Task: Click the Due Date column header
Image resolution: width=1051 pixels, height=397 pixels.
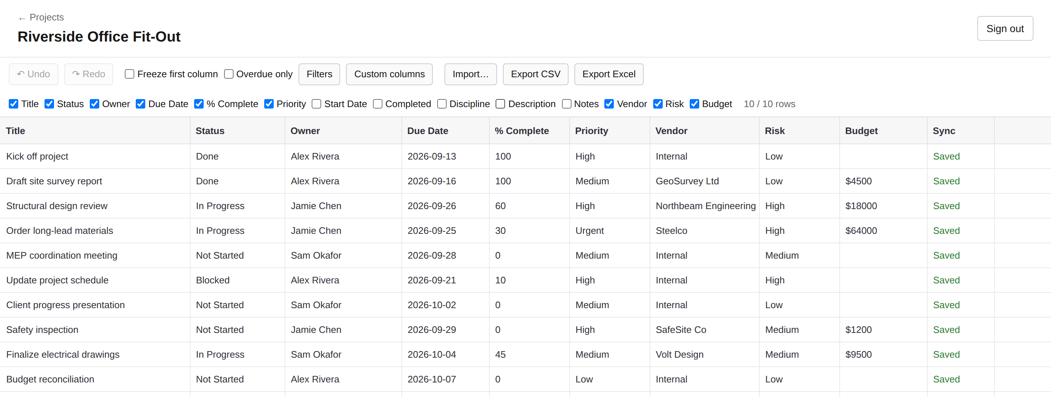Action: coord(445,131)
